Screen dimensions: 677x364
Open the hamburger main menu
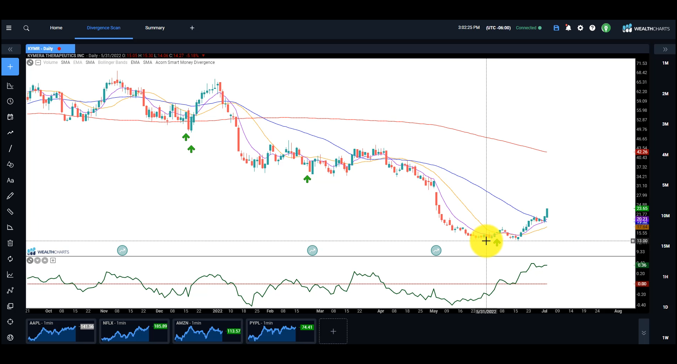9,28
